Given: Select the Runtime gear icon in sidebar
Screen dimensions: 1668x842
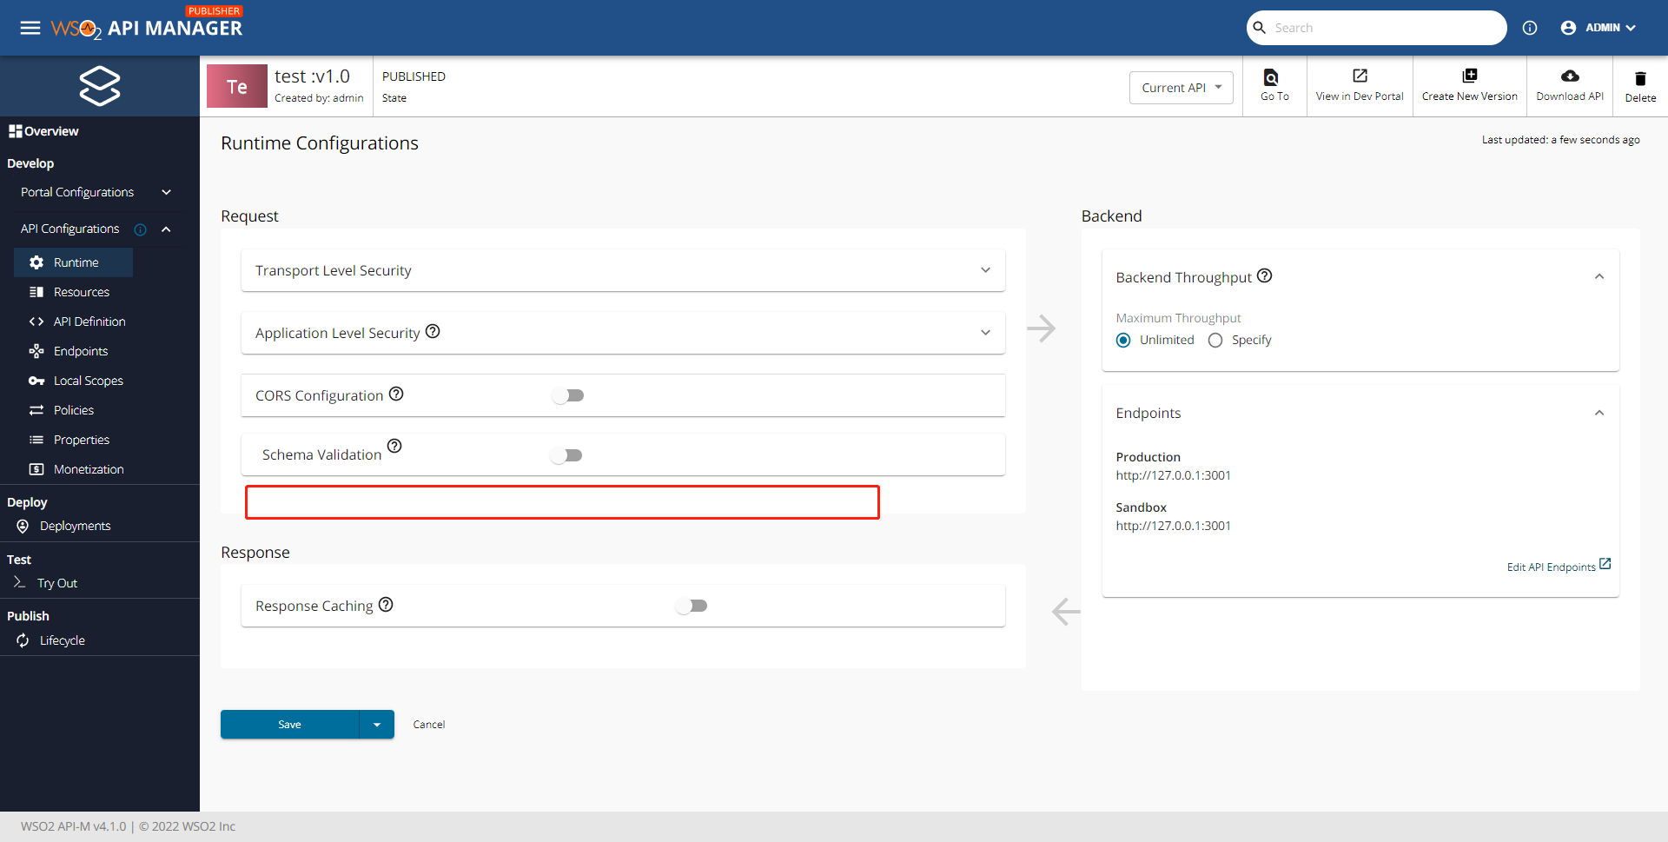Looking at the screenshot, I should tap(36, 262).
